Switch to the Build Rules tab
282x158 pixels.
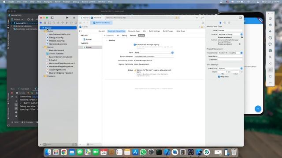click(181, 31)
